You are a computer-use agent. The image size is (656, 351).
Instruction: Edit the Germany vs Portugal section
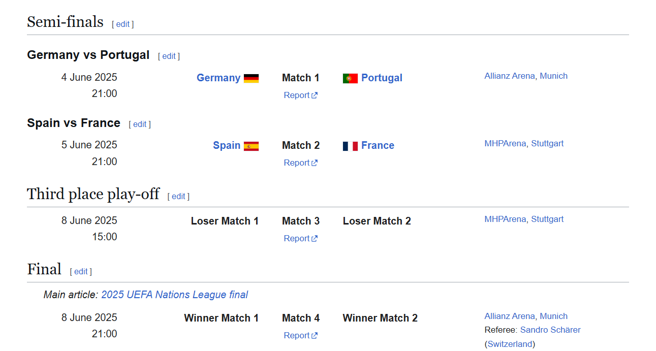coord(169,56)
